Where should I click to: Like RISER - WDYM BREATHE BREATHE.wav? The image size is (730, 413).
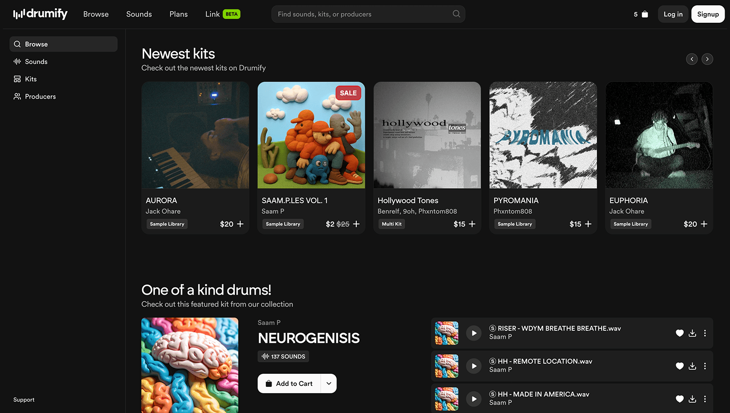(680, 333)
